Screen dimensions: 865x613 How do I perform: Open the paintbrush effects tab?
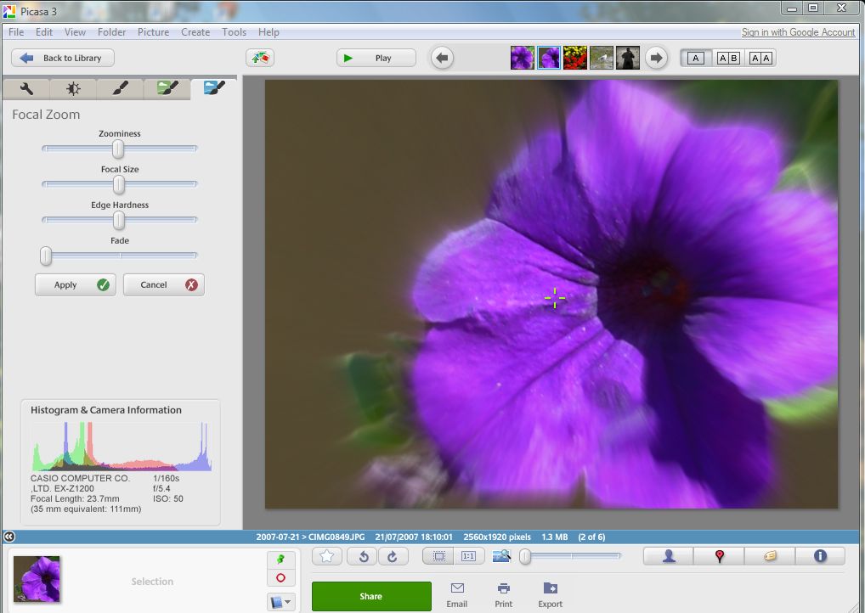pos(121,89)
